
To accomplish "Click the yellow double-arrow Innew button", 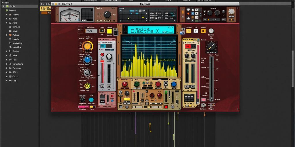I will pos(203,31).
